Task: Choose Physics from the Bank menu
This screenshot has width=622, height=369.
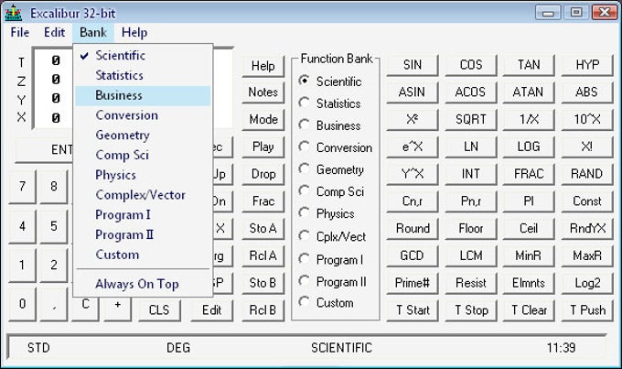Action: (x=143, y=175)
